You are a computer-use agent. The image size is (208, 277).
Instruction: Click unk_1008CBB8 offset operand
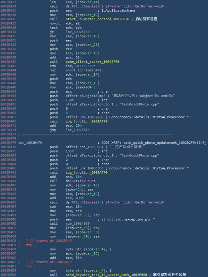click(85, 168)
